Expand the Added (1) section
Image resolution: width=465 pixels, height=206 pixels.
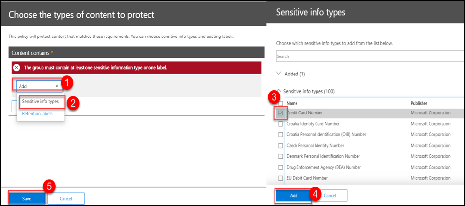(279, 74)
